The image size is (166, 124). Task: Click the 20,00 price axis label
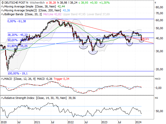(159, 69)
